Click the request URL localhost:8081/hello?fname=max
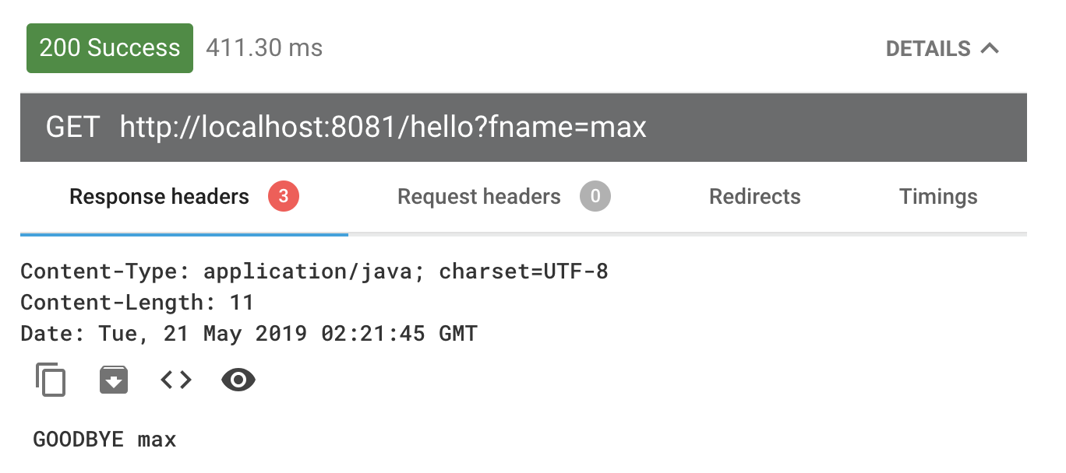 383,127
